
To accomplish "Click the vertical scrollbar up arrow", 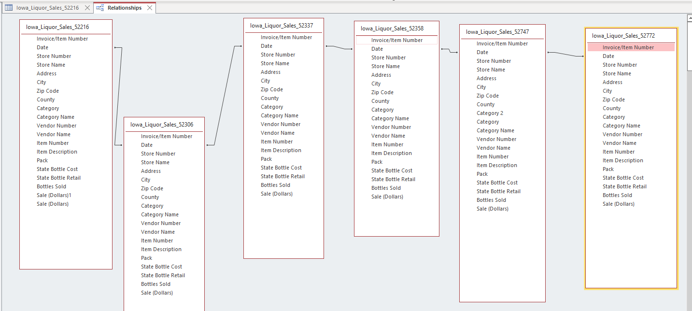I will point(689,18).
